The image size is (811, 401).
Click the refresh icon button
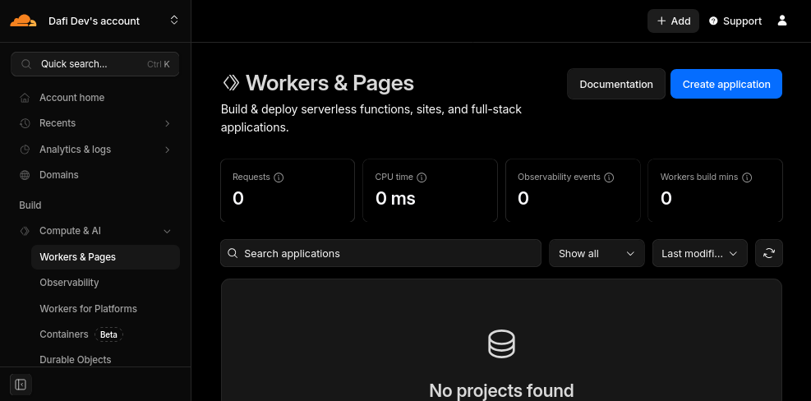tap(769, 254)
